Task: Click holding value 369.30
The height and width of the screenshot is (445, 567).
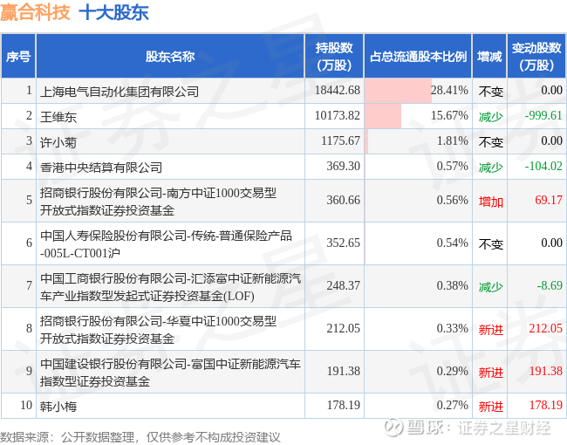Action: 344,166
